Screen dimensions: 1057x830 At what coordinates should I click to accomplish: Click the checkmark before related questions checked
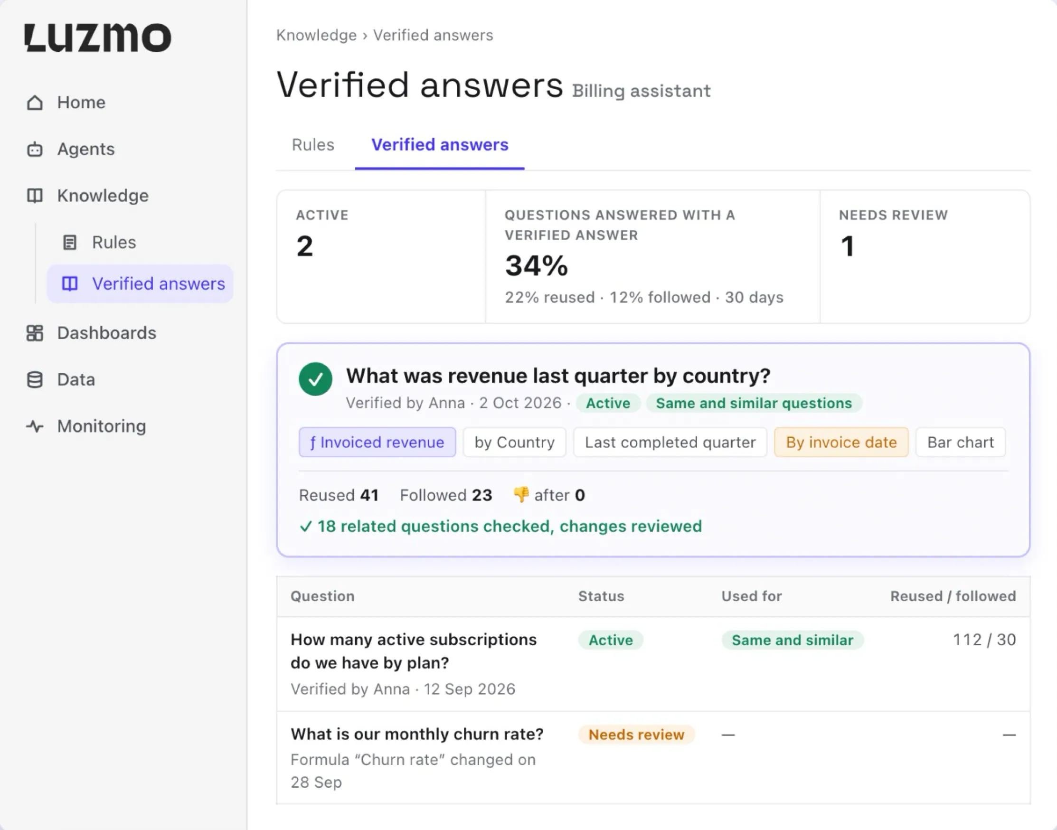click(x=306, y=526)
